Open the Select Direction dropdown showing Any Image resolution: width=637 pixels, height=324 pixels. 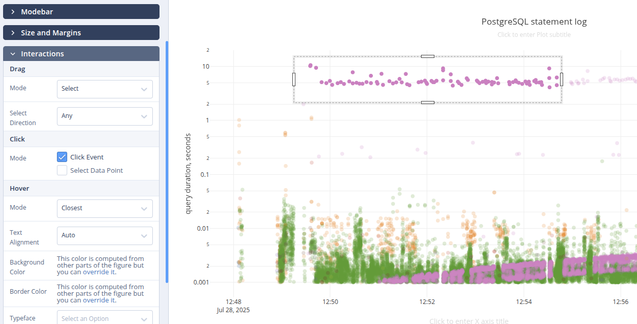[105, 116]
